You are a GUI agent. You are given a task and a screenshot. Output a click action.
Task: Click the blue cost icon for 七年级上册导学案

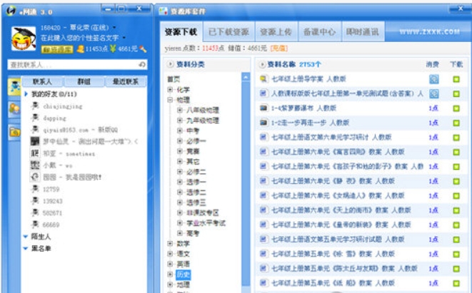click(433, 79)
